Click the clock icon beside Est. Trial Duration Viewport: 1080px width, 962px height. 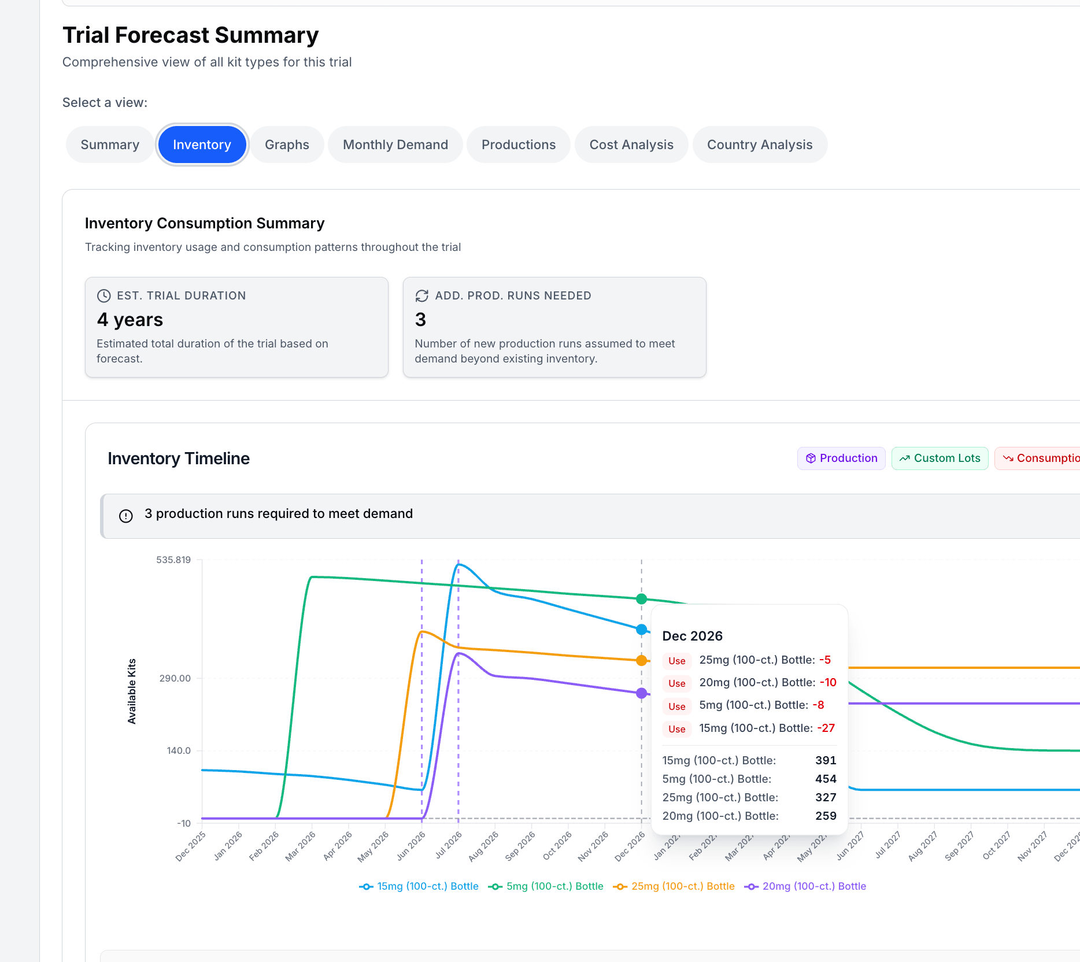[103, 296]
